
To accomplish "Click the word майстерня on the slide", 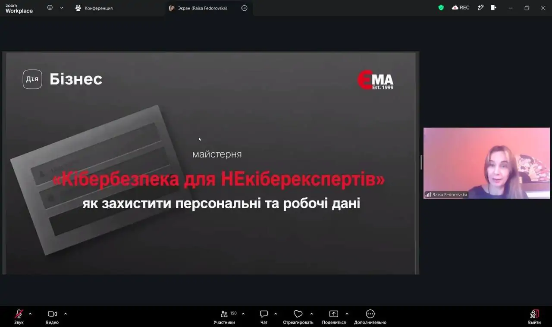I will coord(217,154).
